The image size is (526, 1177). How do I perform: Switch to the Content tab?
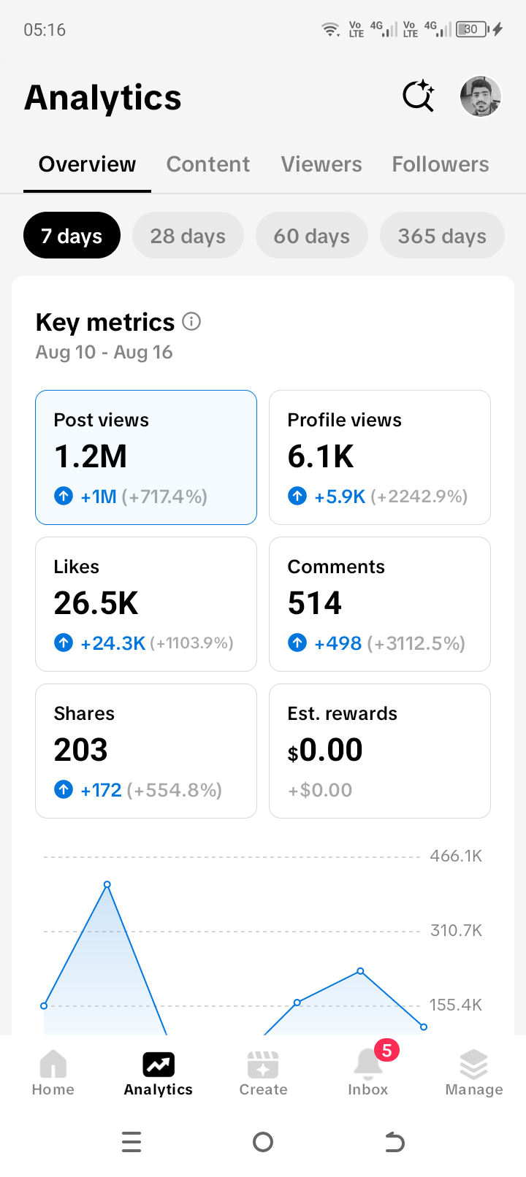tap(208, 164)
